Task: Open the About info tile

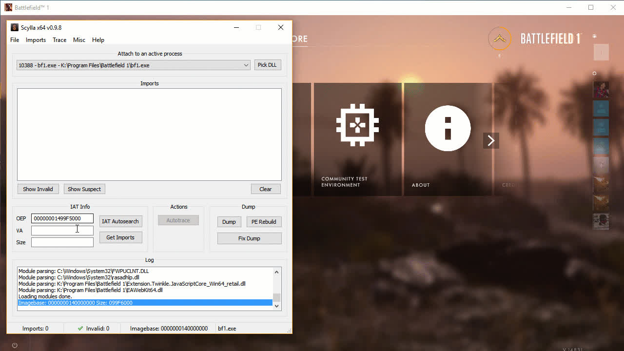Action: [448, 139]
